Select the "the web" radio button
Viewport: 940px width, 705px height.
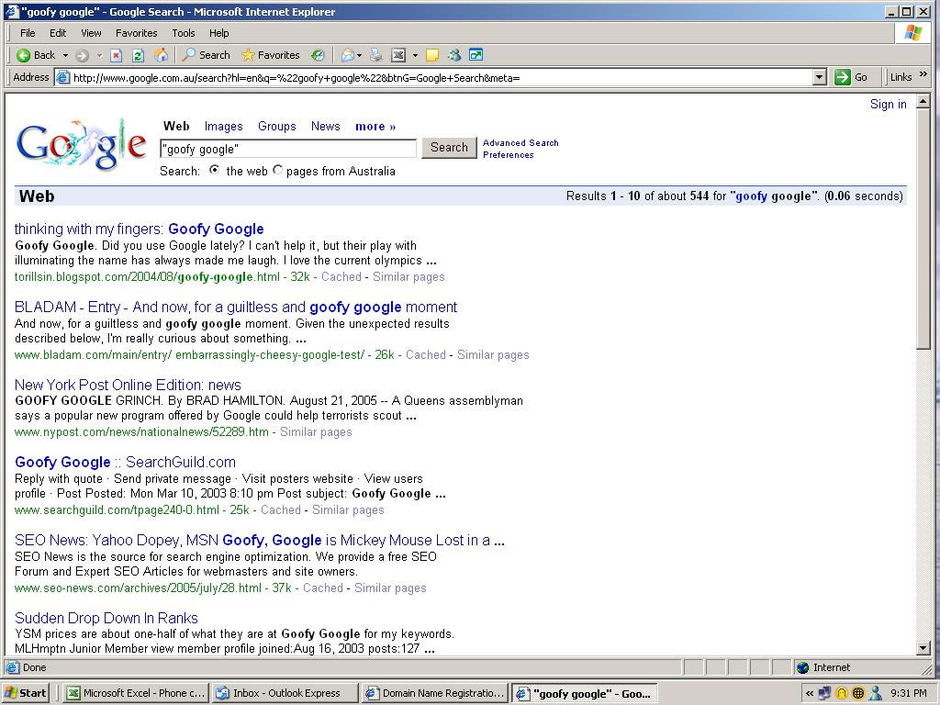click(215, 171)
